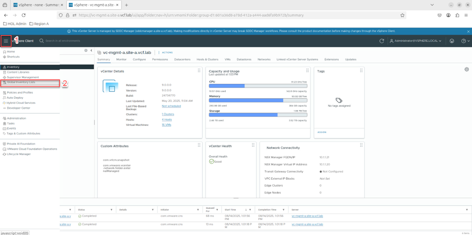Switch to the VMs tab

pos(227,59)
